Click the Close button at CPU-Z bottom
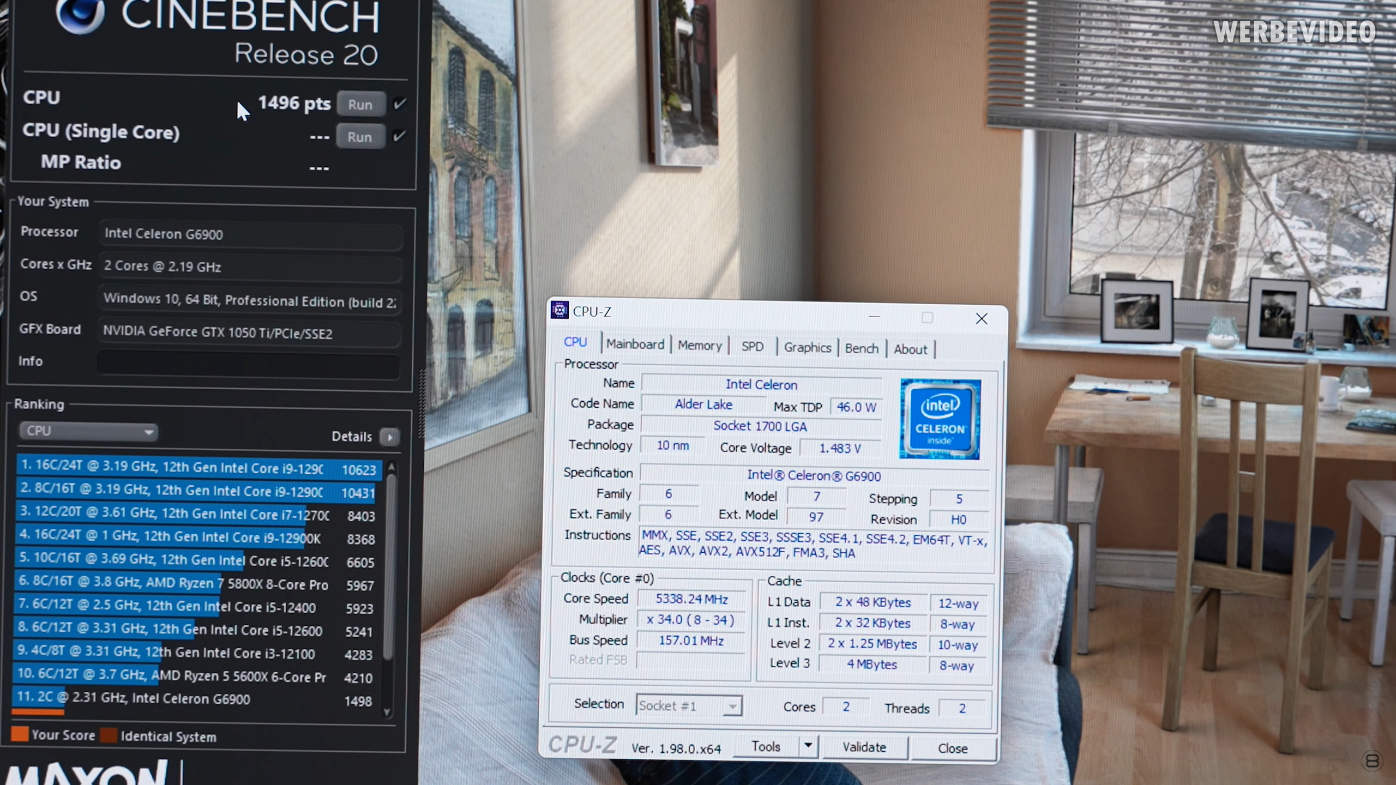 tap(953, 748)
